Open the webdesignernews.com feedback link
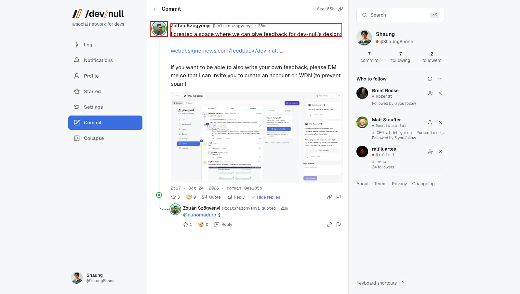This screenshot has height=294, width=520. (227, 51)
